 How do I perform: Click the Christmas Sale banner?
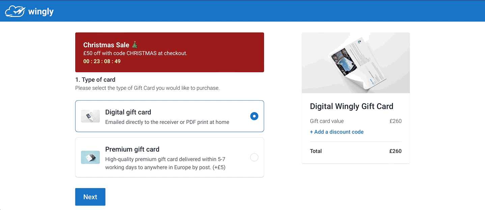[x=169, y=52]
